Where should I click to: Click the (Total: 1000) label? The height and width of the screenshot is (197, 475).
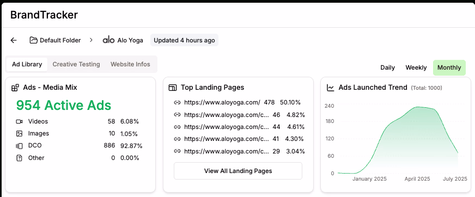426,88
